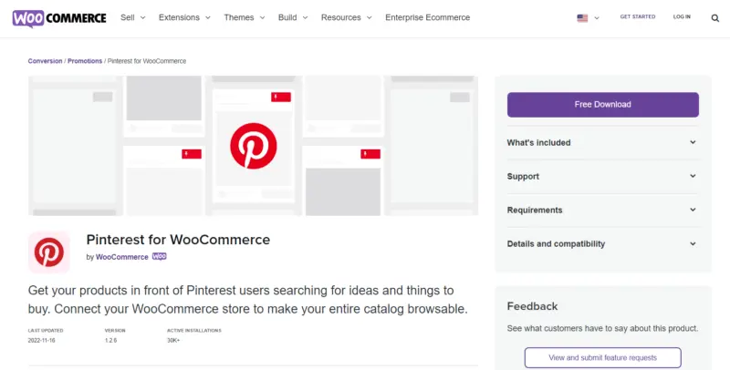The height and width of the screenshot is (370, 730).
Task: Open the search magnifier icon
Action: click(x=710, y=17)
